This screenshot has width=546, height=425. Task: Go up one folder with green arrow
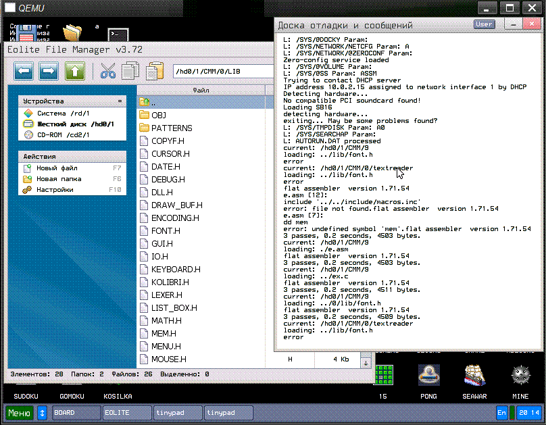pos(74,70)
